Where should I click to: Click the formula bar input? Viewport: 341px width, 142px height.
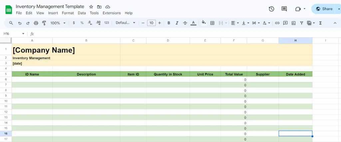[187, 34]
